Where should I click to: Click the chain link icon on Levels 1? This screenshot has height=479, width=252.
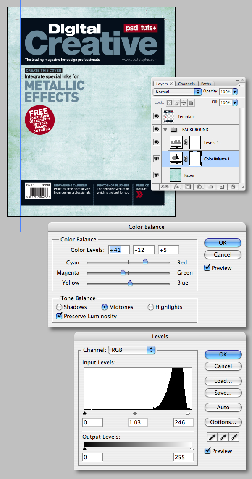[x=186, y=142]
